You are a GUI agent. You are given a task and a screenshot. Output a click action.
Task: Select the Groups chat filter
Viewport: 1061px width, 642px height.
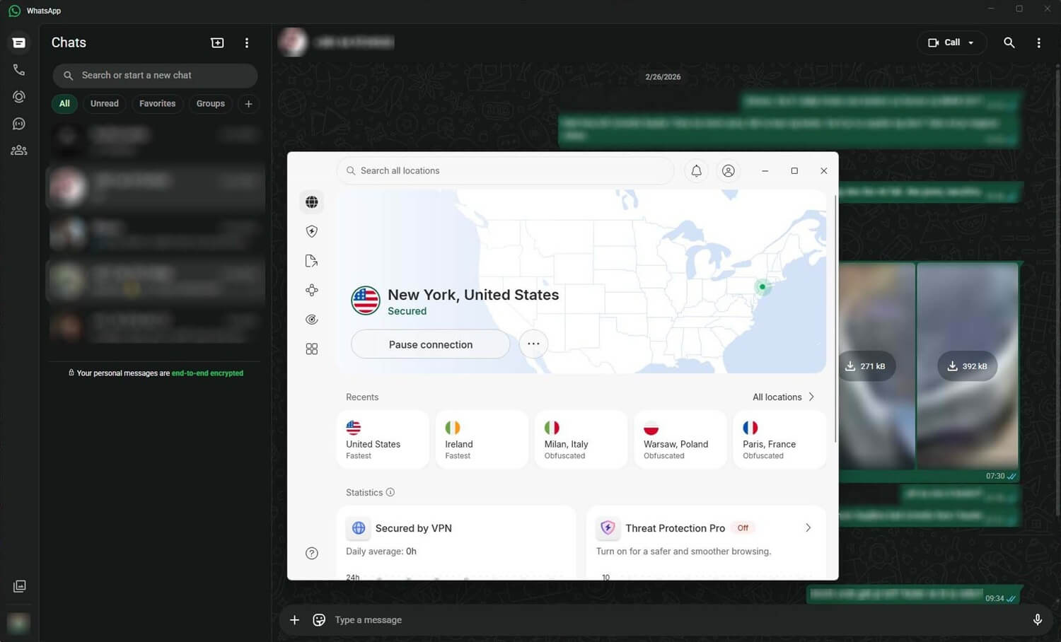[211, 104]
